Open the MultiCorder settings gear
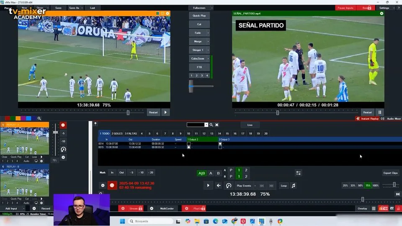 point(152,208)
